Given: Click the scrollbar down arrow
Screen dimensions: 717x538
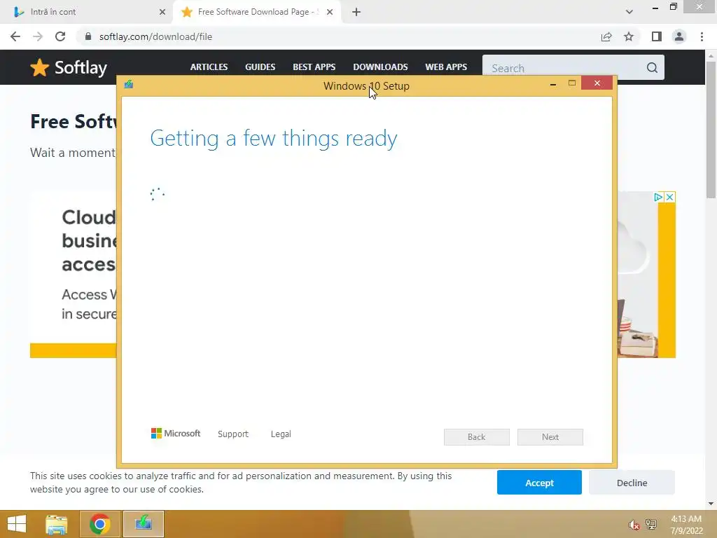Looking at the screenshot, I should click(x=711, y=504).
